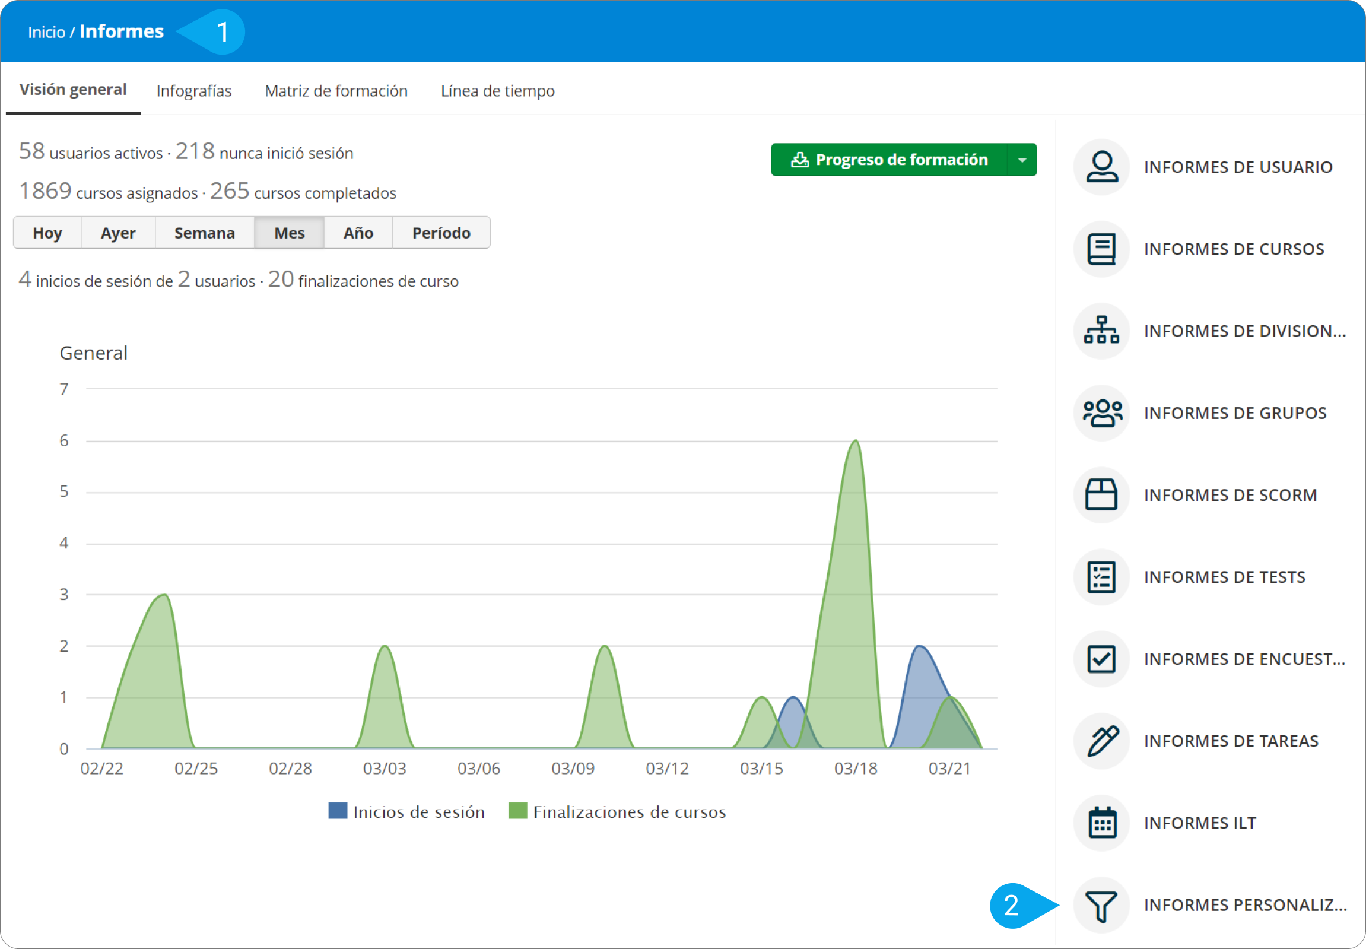Select the Semana time range
Screen dimensions: 1366x949
(x=205, y=233)
